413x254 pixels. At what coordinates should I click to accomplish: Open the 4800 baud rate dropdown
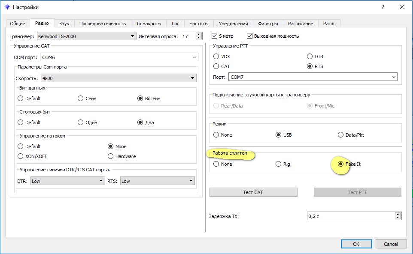[118, 78]
